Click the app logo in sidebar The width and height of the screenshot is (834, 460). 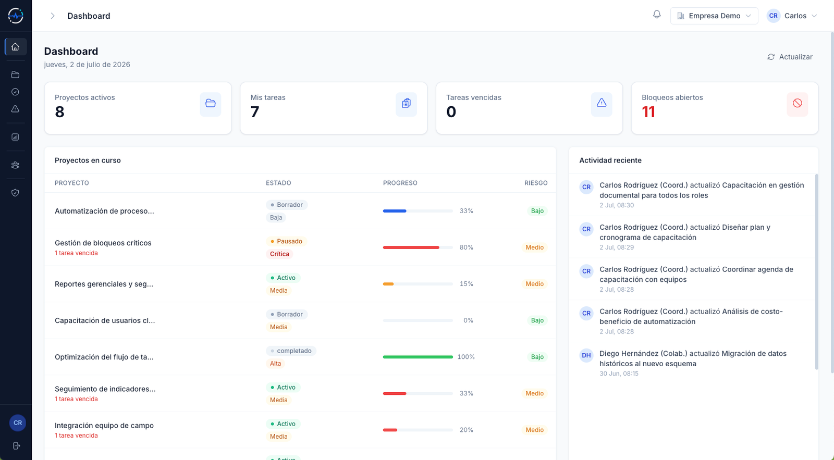16,16
